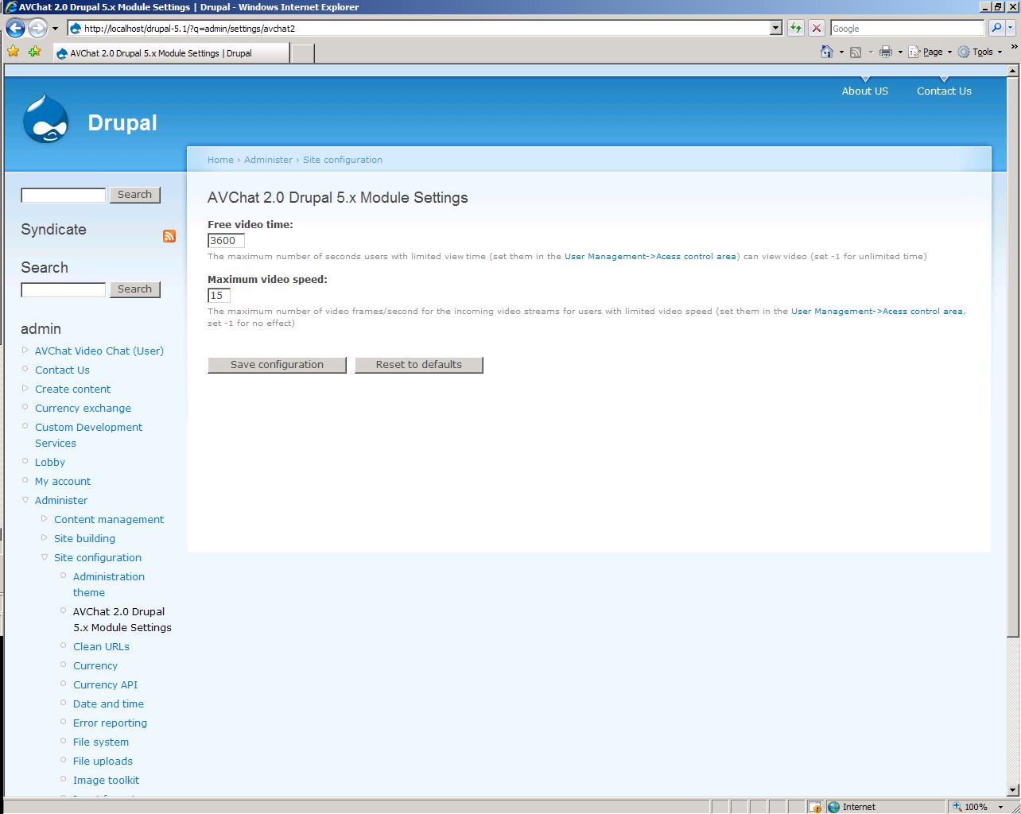The image size is (1021, 814).
Task: Open the Currency API settings link
Action: click(x=105, y=684)
